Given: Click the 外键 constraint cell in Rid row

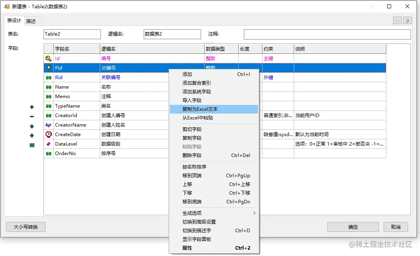Looking at the screenshot, I should [x=278, y=78].
